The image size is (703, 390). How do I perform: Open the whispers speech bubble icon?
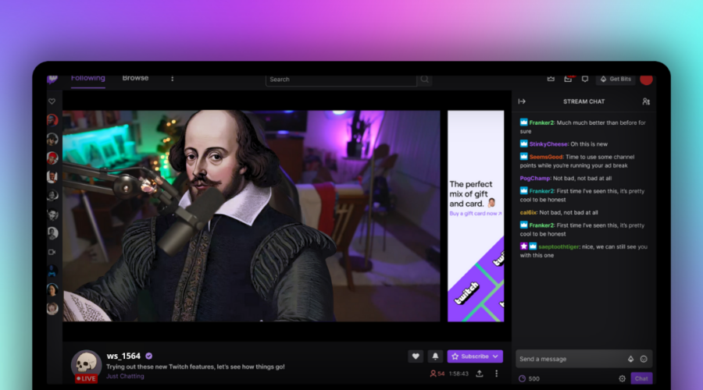[x=585, y=79]
